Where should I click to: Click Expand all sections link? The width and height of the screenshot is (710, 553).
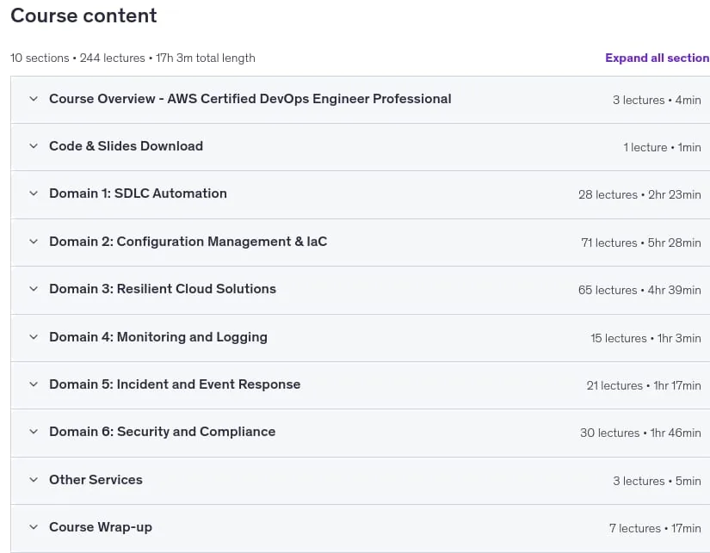pyautogui.click(x=658, y=58)
